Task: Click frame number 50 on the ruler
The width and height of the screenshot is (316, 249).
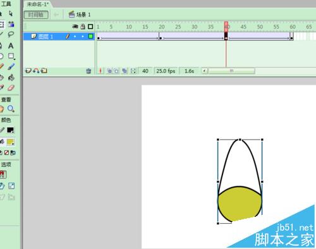Action: pos(260,27)
